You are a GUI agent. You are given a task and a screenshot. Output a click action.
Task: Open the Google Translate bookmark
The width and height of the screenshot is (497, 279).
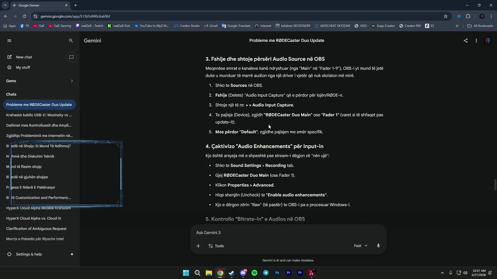[236, 26]
